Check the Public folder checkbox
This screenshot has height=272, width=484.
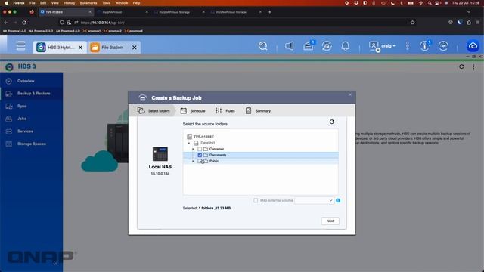point(200,161)
